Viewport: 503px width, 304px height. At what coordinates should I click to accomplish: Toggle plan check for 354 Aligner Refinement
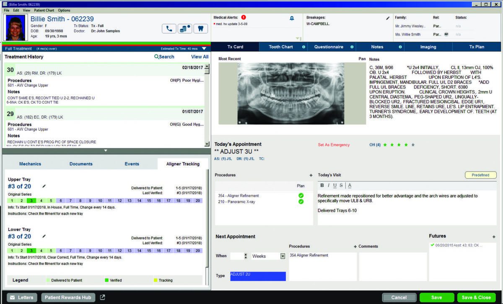click(x=301, y=195)
